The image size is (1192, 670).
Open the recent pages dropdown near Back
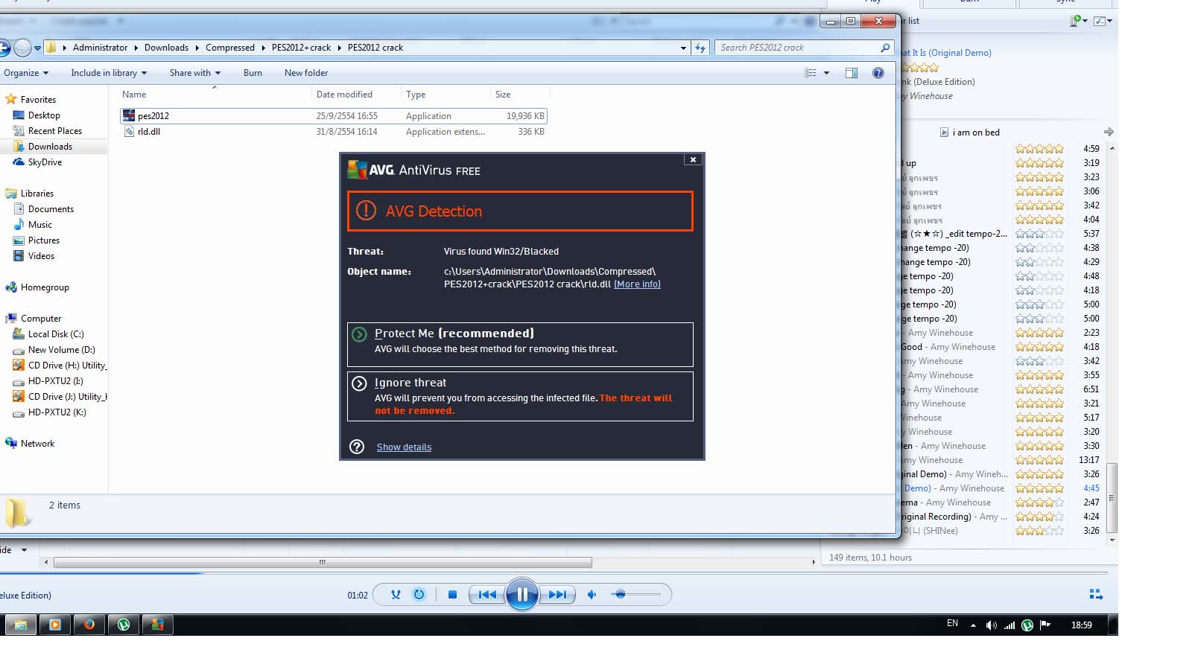click(x=37, y=48)
